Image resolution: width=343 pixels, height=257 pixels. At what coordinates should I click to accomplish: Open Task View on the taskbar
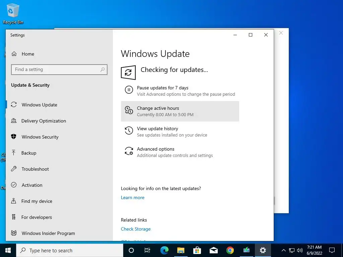pyautogui.click(x=147, y=250)
